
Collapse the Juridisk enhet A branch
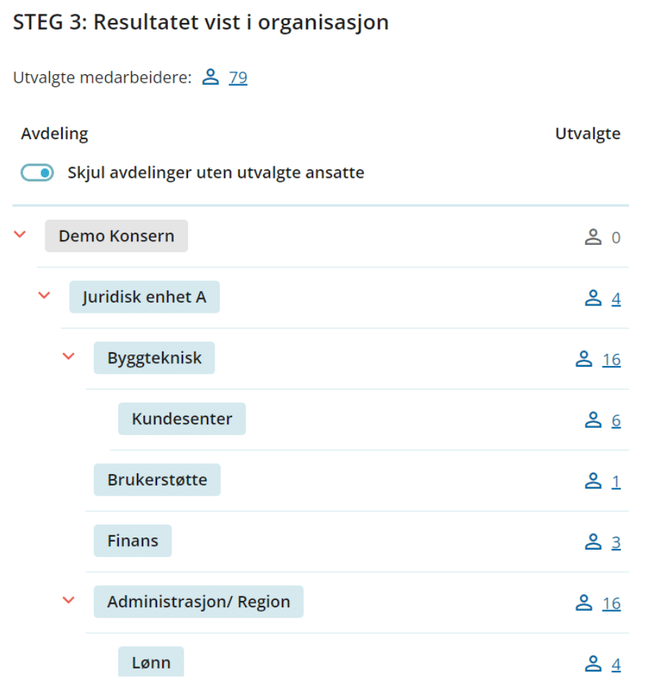click(x=44, y=295)
